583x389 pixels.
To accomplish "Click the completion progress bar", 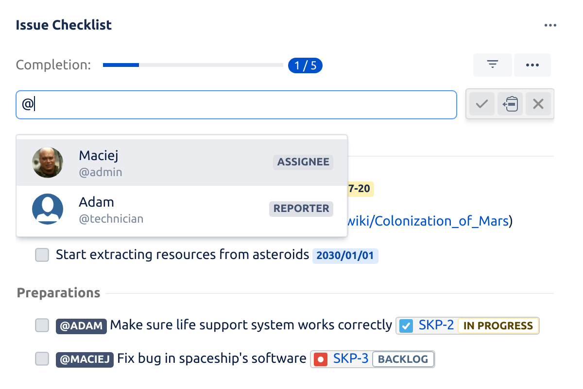I will tap(193, 65).
